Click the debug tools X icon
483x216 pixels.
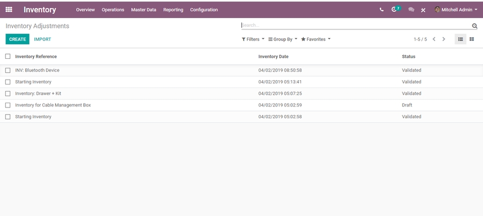[423, 10]
